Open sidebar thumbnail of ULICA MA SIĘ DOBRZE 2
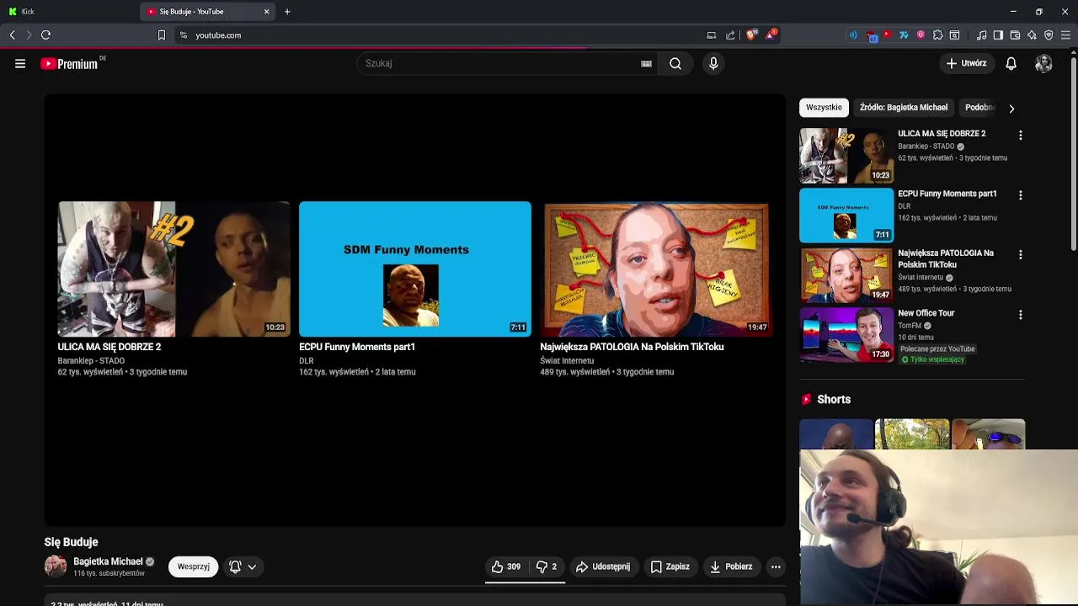Viewport: 1078px width, 606px height. (x=846, y=155)
